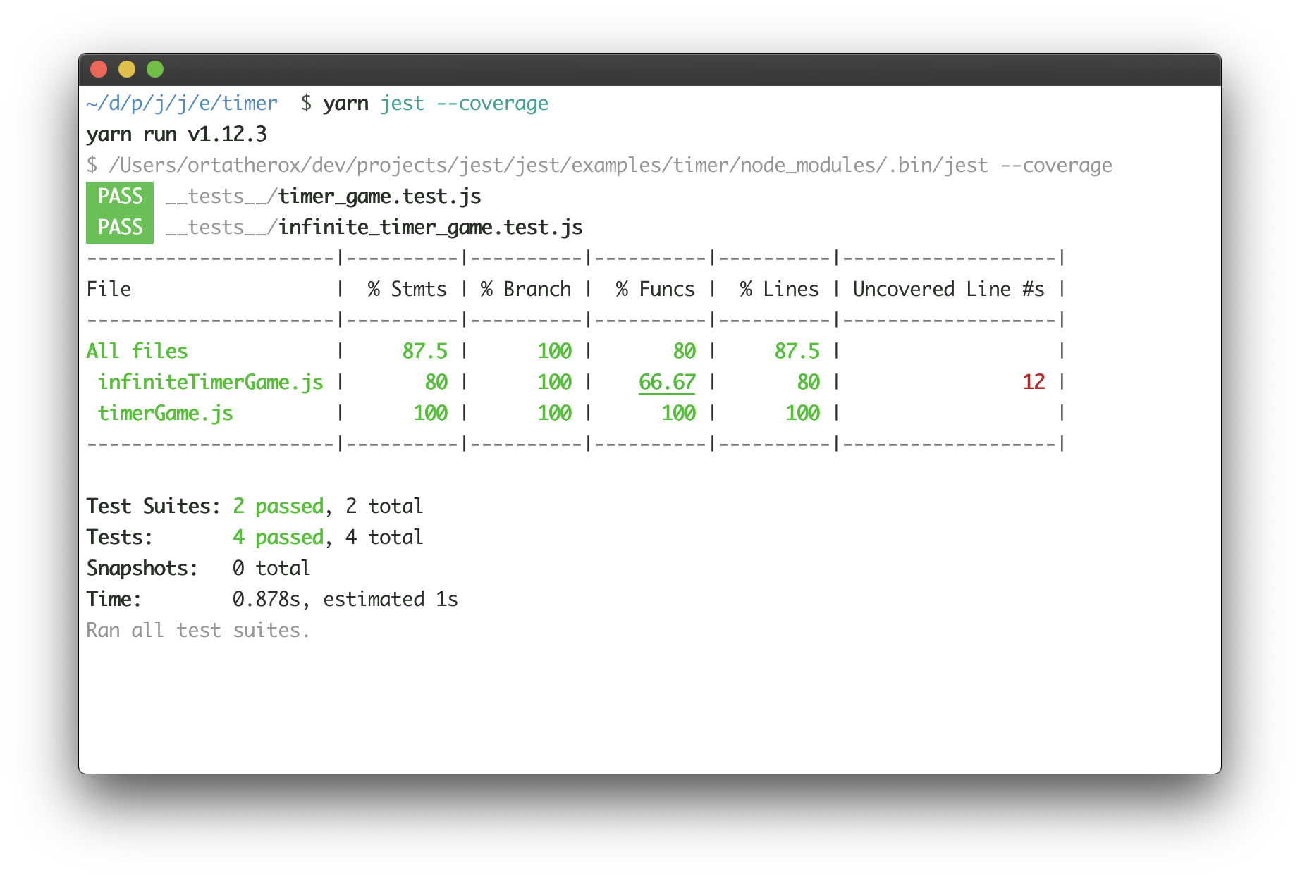The height and width of the screenshot is (878, 1300).
Task: Select the % Branch column header
Action: click(x=526, y=289)
